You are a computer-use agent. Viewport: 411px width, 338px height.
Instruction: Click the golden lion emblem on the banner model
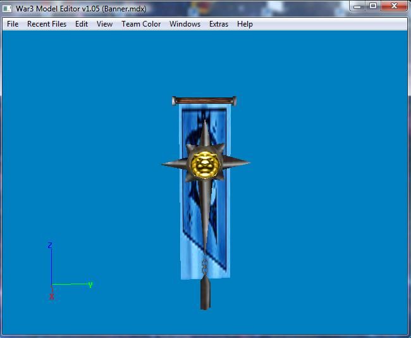(x=205, y=165)
